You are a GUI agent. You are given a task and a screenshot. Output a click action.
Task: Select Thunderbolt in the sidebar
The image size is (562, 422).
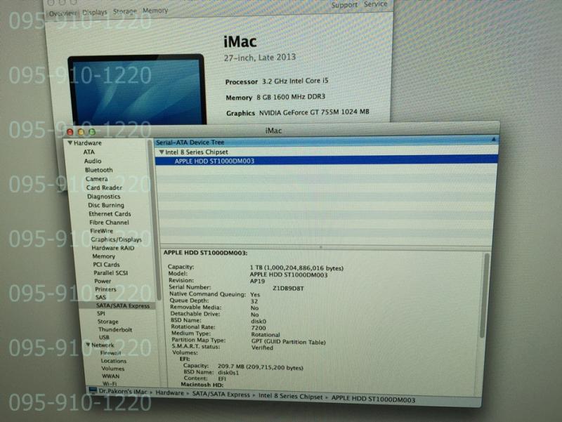coord(115,329)
